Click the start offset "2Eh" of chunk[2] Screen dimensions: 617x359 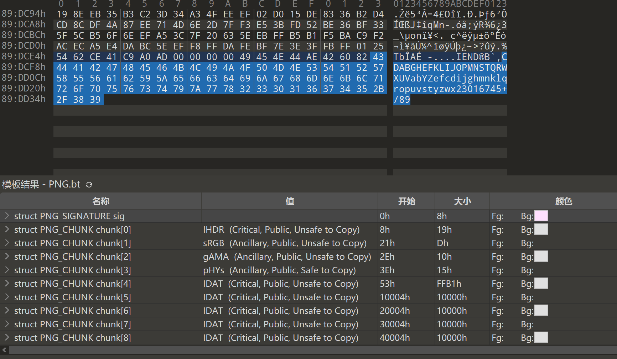tap(387, 257)
